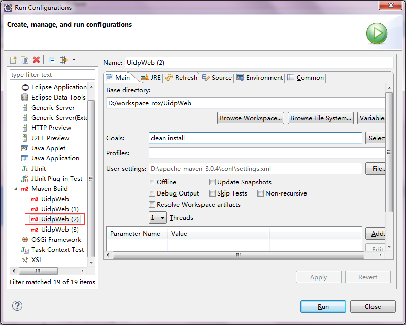
Task: Click the green Run arrow icon in the header
Action: [x=377, y=34]
